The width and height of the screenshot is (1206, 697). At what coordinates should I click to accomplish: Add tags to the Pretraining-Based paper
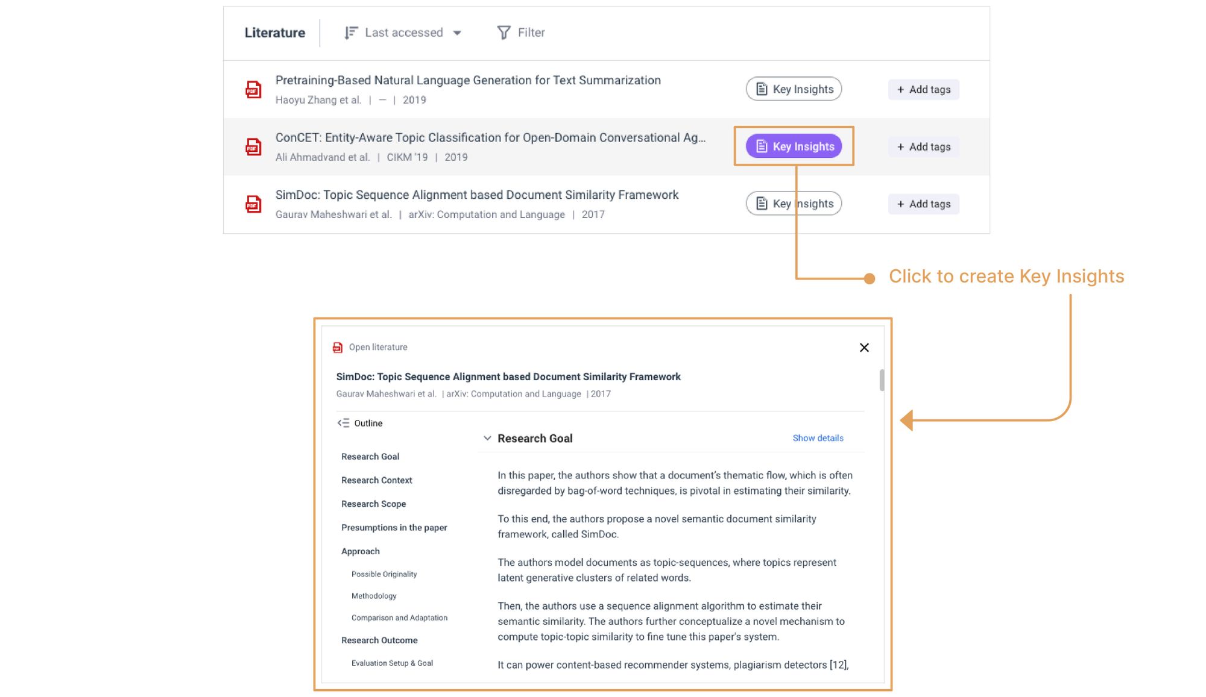click(923, 90)
